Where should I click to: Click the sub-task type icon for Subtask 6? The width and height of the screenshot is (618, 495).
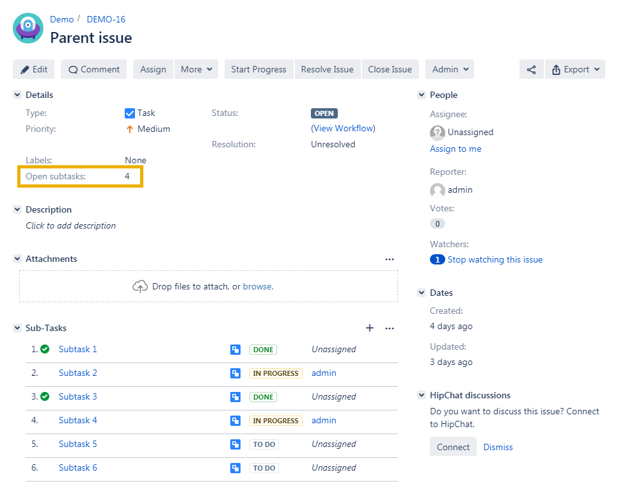pyautogui.click(x=235, y=468)
